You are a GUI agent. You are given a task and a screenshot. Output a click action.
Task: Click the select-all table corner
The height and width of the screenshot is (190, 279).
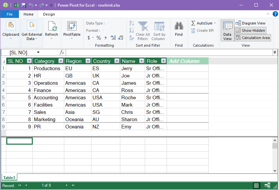[x=4, y=61]
